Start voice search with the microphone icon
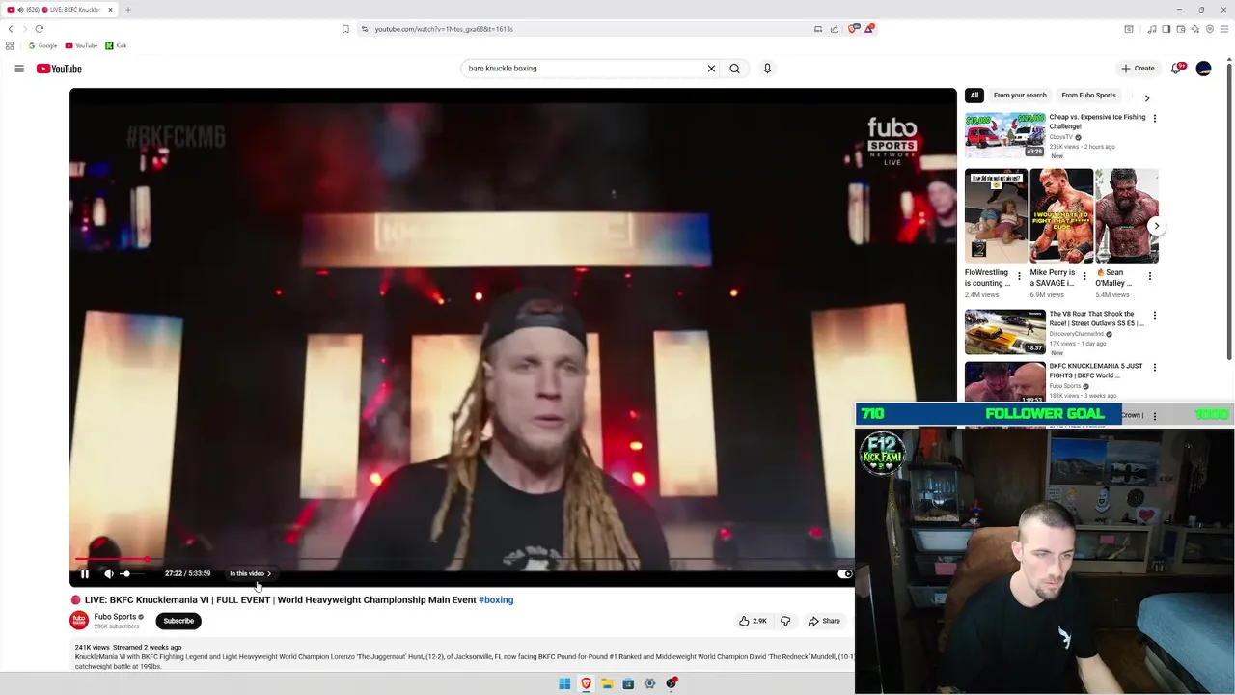This screenshot has width=1235, height=695. (x=767, y=69)
